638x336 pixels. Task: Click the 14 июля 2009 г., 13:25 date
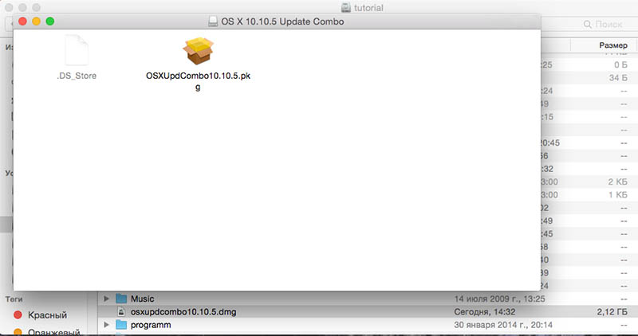[500, 299]
